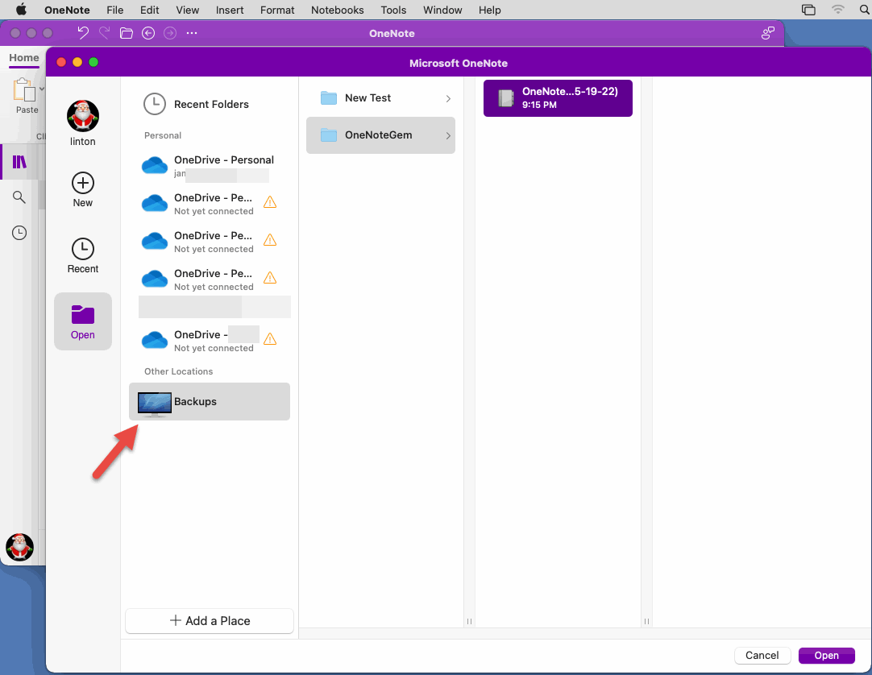
Task: Open the Recent notebooks list
Action: 83,255
